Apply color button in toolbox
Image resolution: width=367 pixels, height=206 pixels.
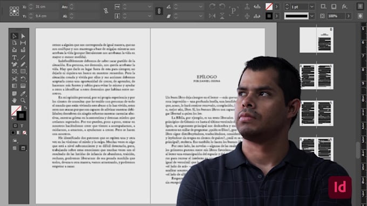pyautogui.click(x=13, y=133)
